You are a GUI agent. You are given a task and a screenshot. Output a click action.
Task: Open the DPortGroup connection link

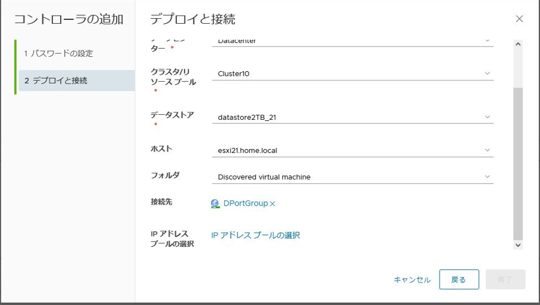245,203
